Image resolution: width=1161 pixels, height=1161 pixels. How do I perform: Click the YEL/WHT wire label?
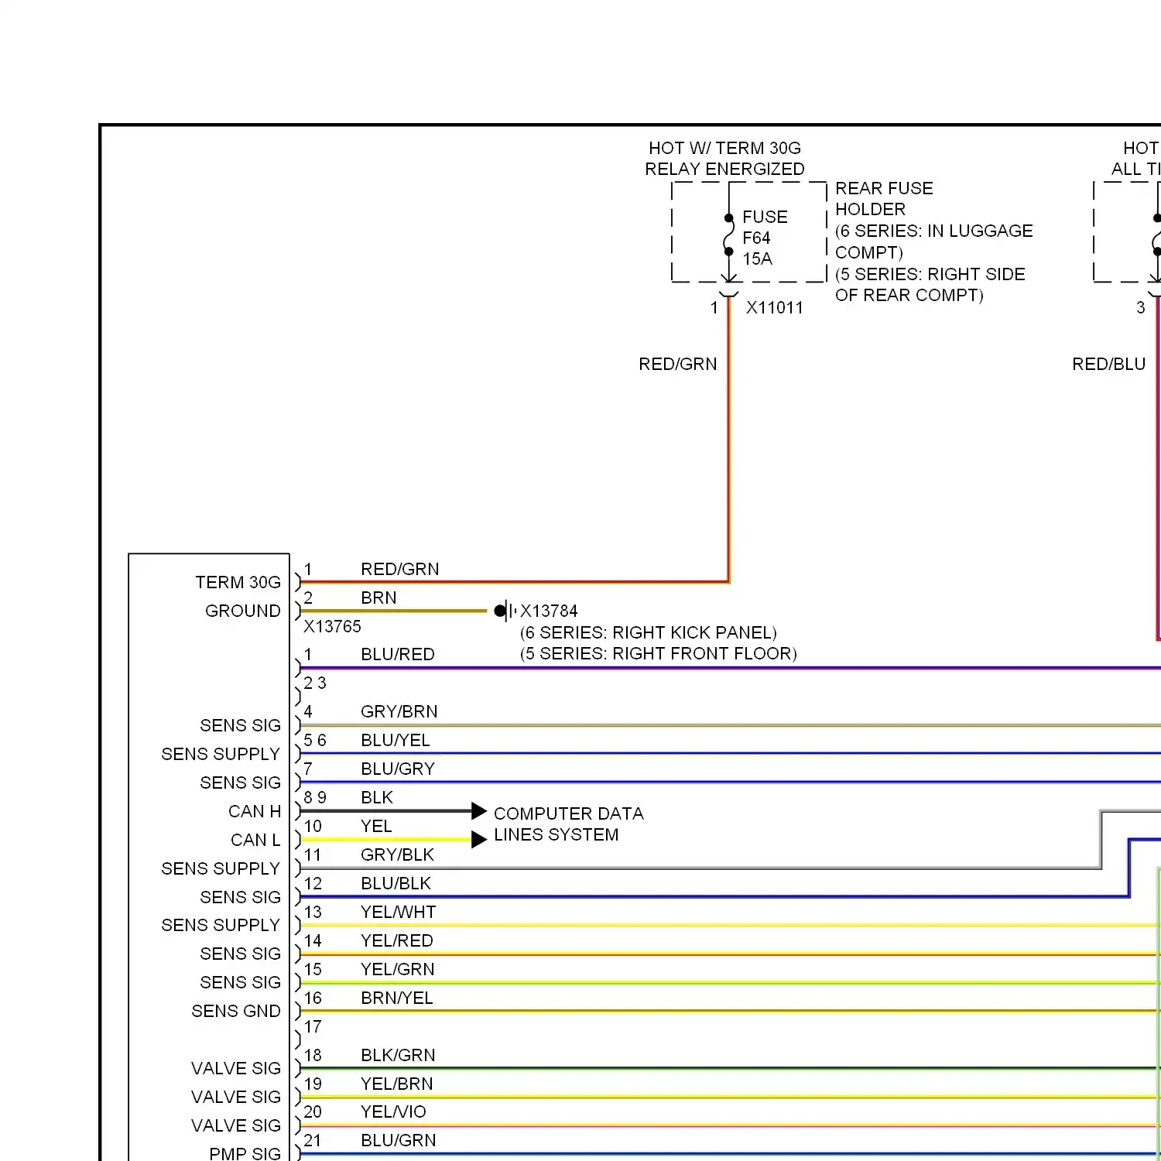(x=399, y=912)
